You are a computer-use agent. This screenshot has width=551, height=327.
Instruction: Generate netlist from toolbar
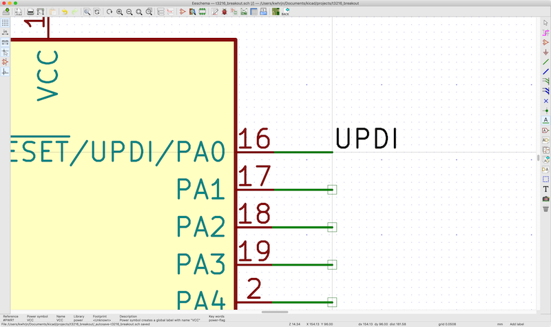pos(244,12)
